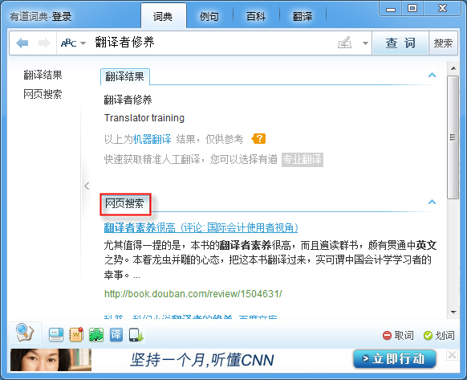Switch to the 百科 tab
Viewport: 467px width, 380px height.
(x=256, y=16)
